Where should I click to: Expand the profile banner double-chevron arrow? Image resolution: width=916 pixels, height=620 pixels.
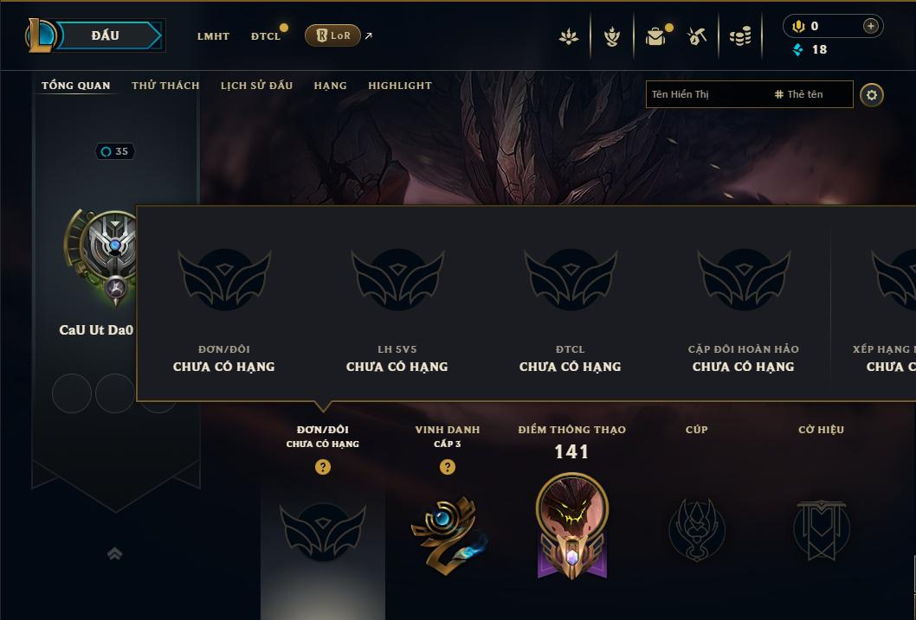click(x=115, y=553)
